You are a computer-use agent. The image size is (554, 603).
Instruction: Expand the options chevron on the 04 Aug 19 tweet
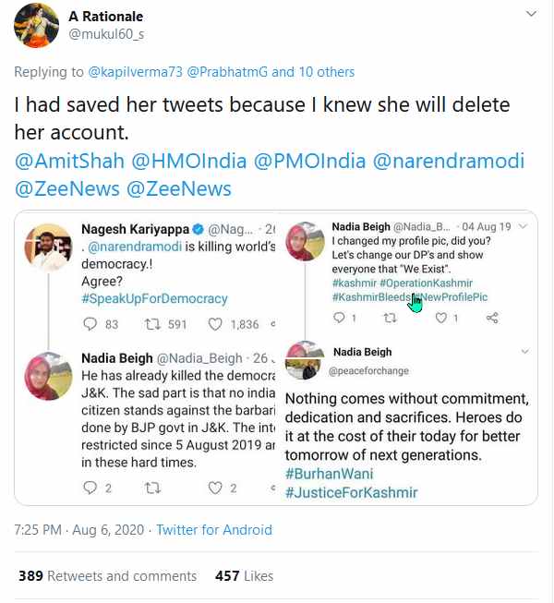[524, 227]
